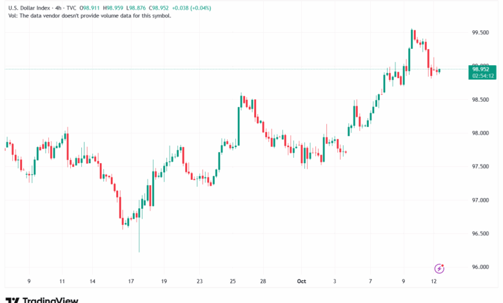Click the volume data unavailable notice
This screenshot has width=503, height=303.
point(90,15)
